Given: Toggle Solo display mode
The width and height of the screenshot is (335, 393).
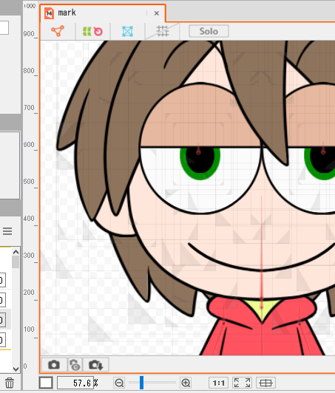Looking at the screenshot, I should (209, 31).
